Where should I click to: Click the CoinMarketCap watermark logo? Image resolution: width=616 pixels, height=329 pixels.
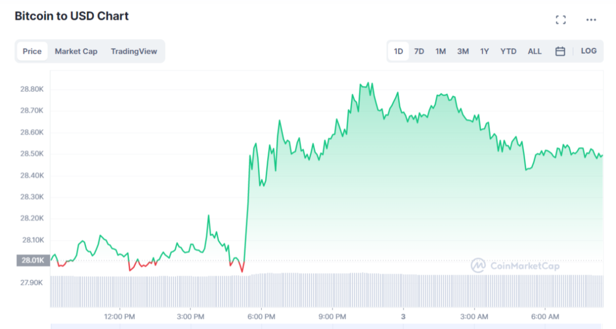tap(515, 265)
